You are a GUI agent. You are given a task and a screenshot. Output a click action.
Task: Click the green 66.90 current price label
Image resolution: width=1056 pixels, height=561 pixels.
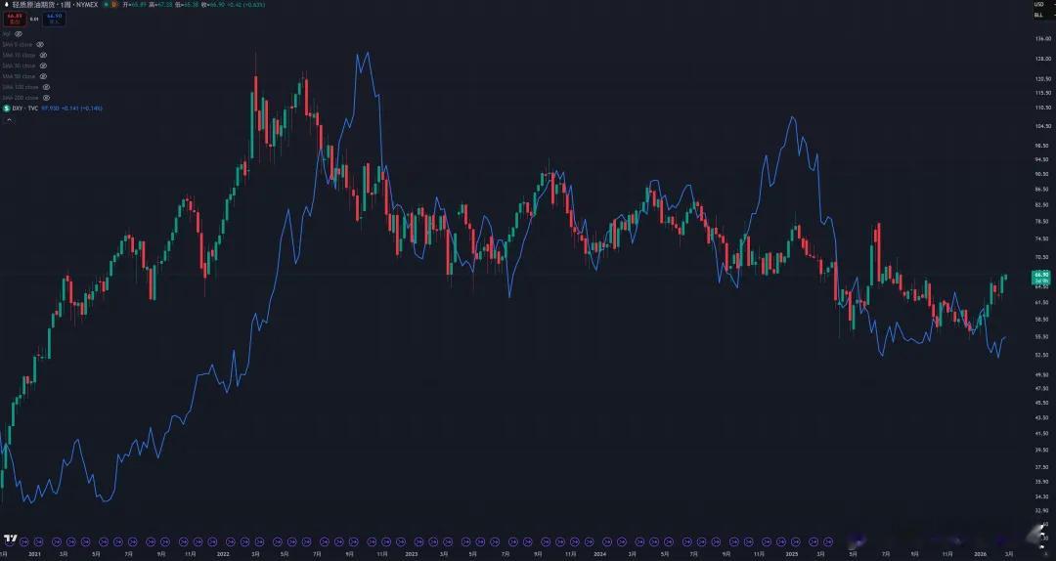coord(1042,277)
